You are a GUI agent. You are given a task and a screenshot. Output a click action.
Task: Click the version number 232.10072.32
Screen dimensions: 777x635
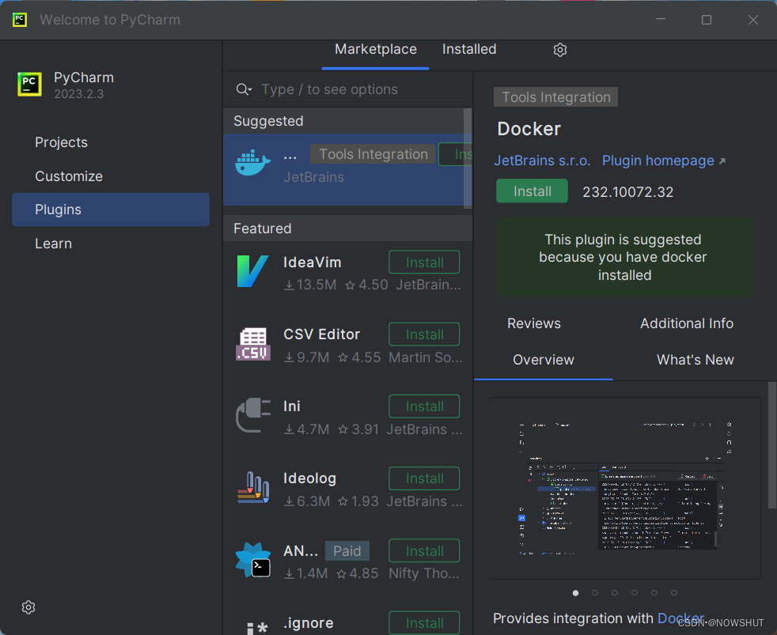coord(627,191)
